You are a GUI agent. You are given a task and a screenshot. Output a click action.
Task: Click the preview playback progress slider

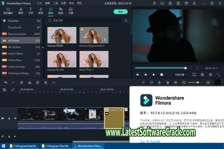(x=161, y=68)
